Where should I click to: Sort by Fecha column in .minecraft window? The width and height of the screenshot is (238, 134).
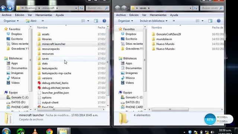[101, 28]
